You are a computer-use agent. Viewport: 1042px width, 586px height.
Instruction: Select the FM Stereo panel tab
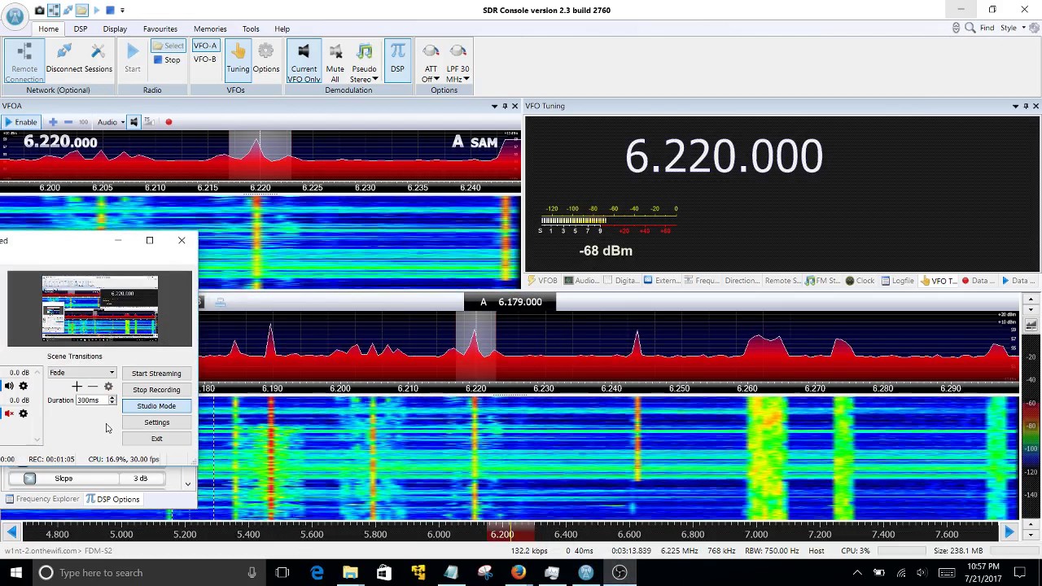click(x=822, y=281)
